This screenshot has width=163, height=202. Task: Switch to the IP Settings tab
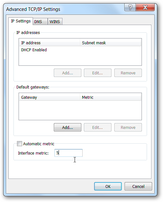click(x=21, y=21)
